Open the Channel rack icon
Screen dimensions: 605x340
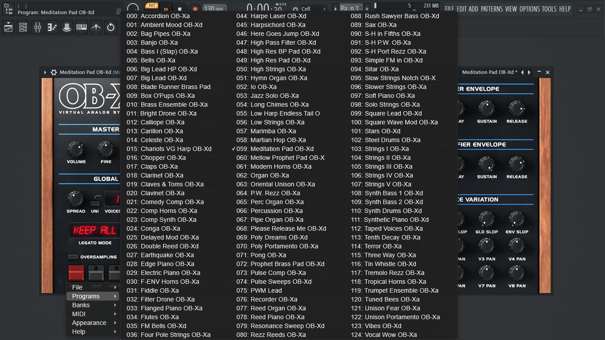pos(23,27)
